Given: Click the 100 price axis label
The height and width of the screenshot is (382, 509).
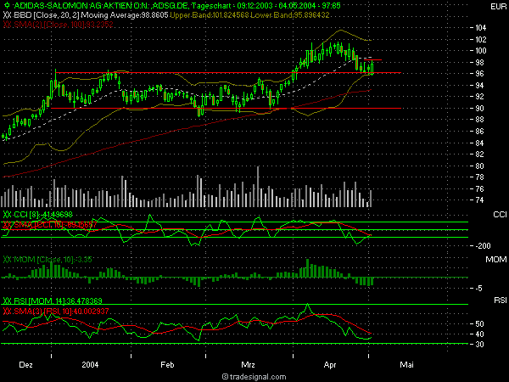Looking at the screenshot, I should click(480, 51).
